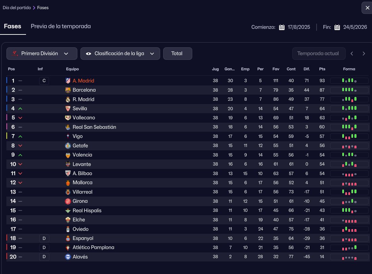Image resolution: width=372 pixels, height=274 pixels.
Task: Go to the next season arrow
Action: (x=364, y=53)
